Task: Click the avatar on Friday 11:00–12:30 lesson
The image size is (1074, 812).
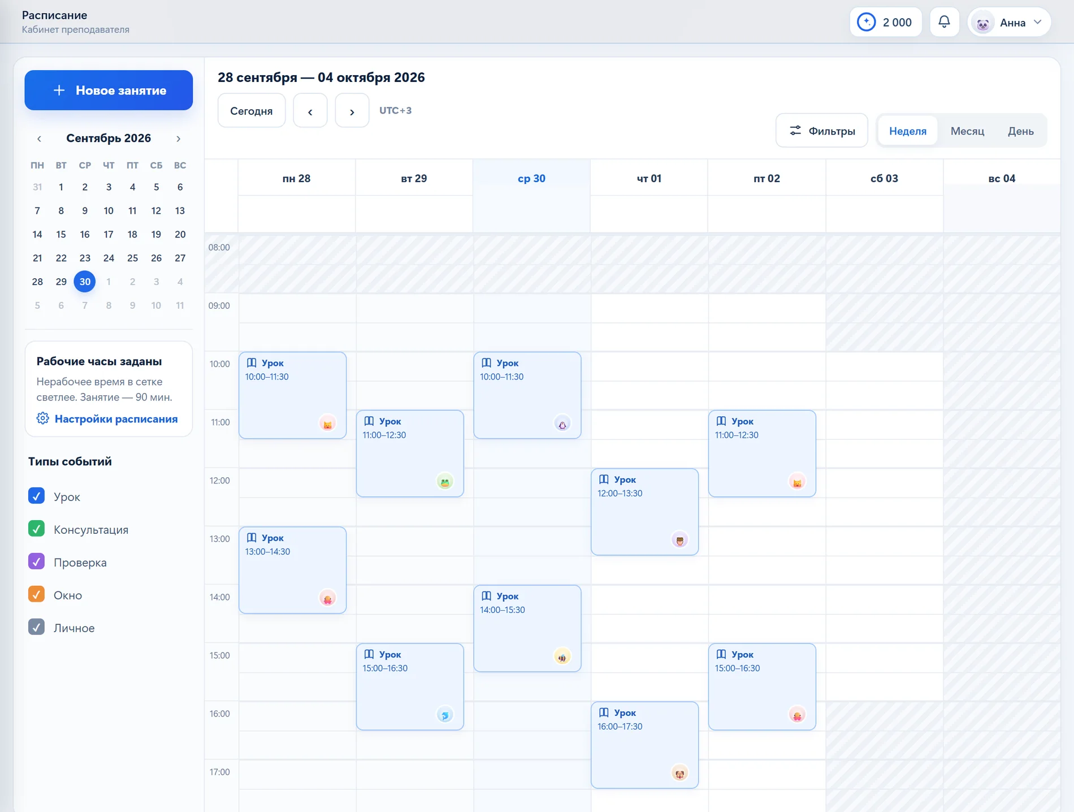Action: pos(797,482)
